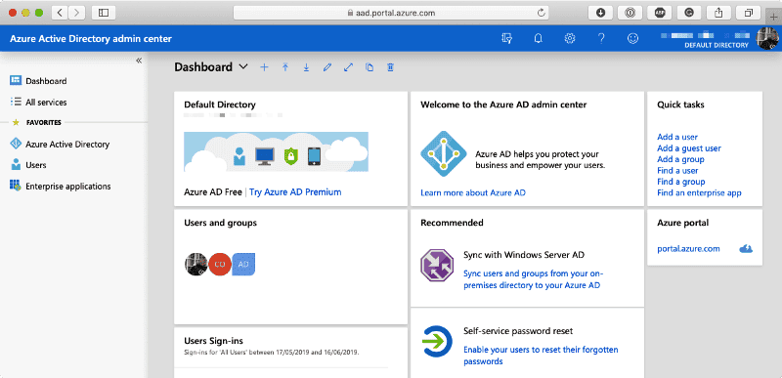This screenshot has height=378, width=782.
Task: Open account menu via profile avatar
Action: point(767,38)
